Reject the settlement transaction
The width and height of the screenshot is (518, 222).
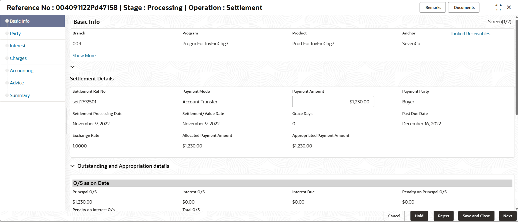[443, 216]
